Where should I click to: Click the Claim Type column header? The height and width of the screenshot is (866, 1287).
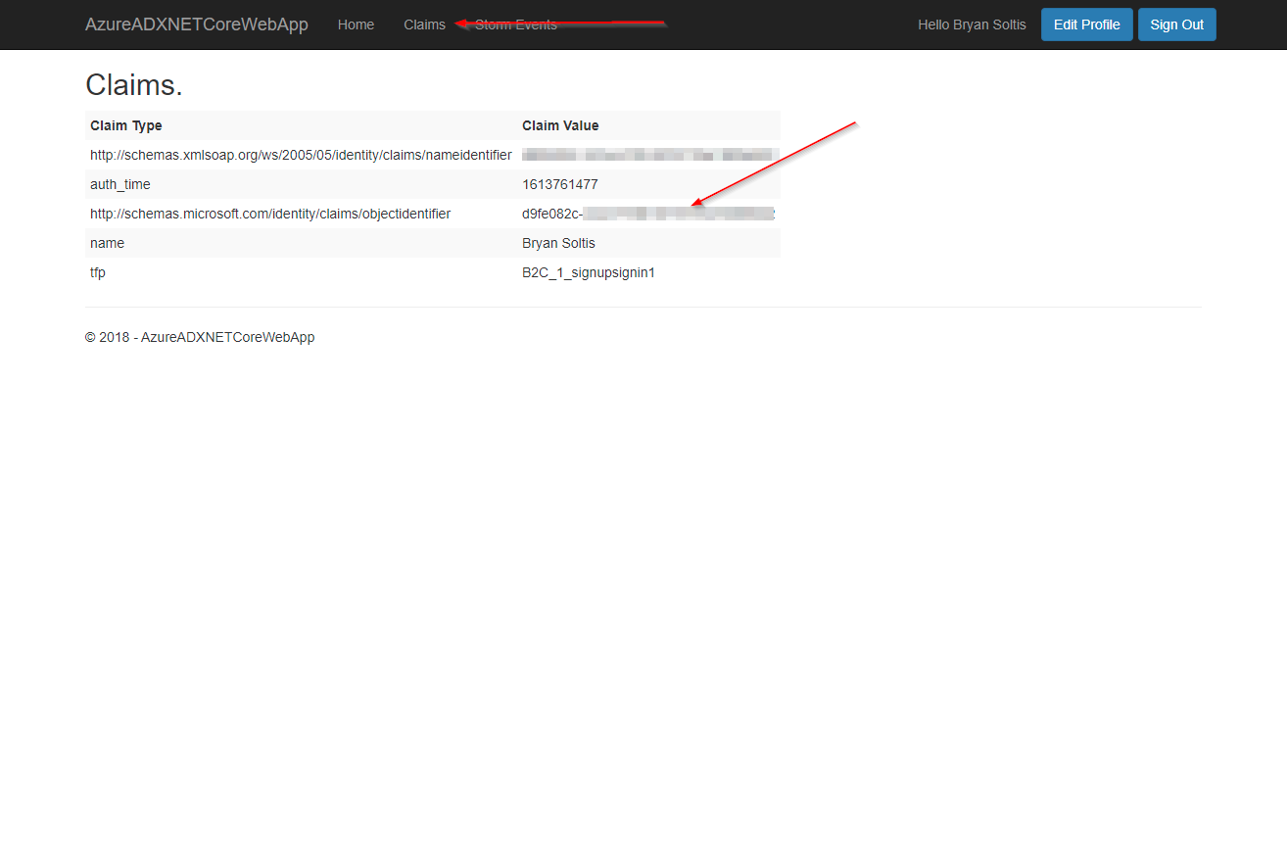126,125
